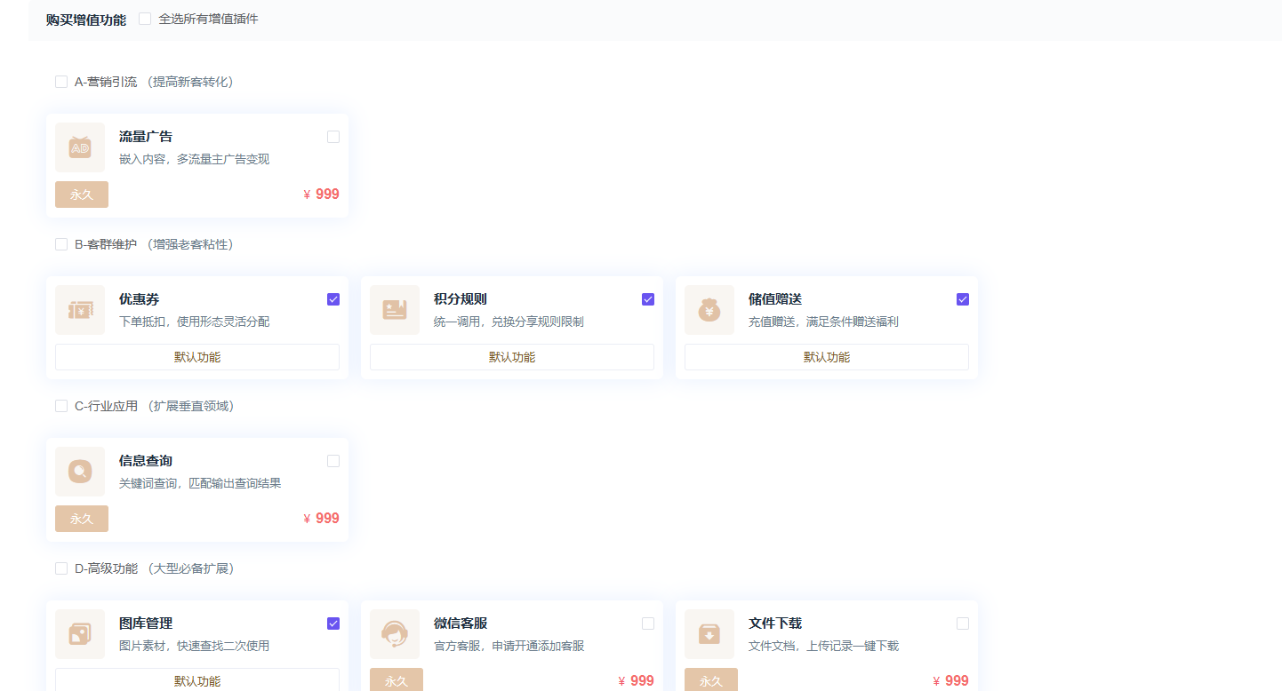
Task: Click the 储值赠送 money bag icon
Action: tap(709, 310)
